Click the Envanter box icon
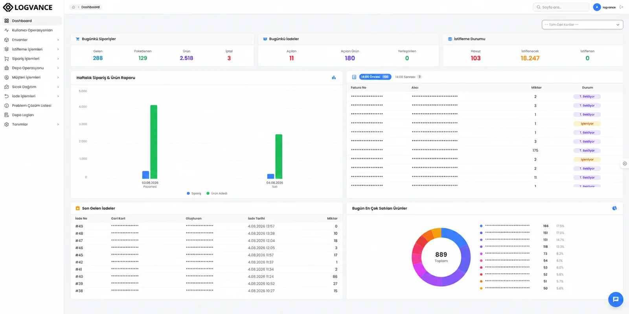Screen dimensions: 629x314 [6, 40]
